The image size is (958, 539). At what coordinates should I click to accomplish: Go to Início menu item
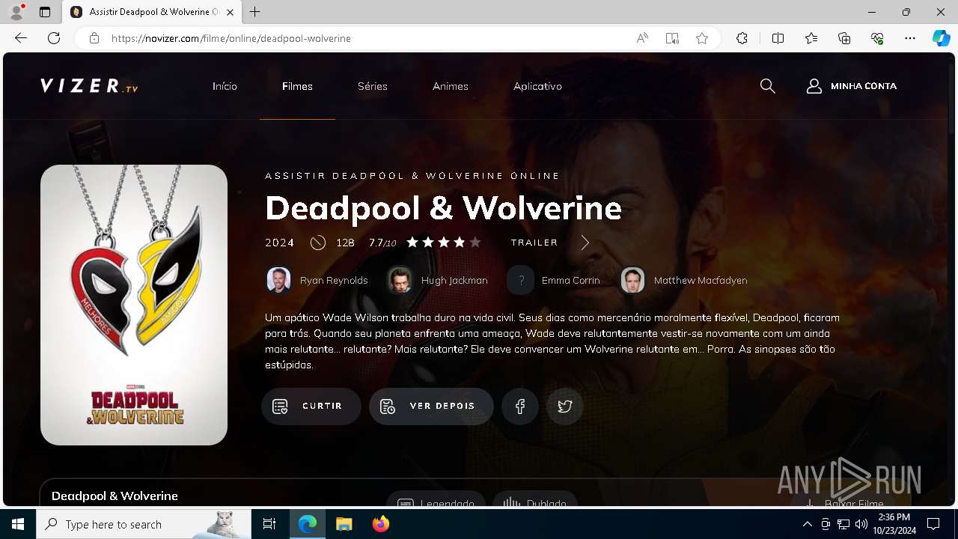click(x=225, y=86)
